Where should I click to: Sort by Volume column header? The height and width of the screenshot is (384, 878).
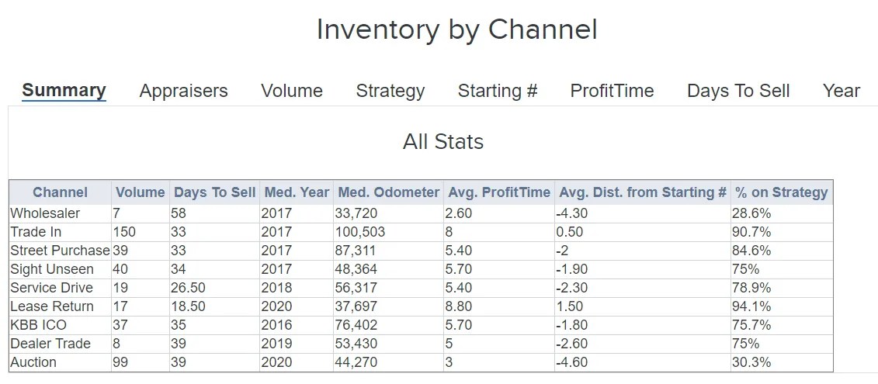click(x=140, y=192)
